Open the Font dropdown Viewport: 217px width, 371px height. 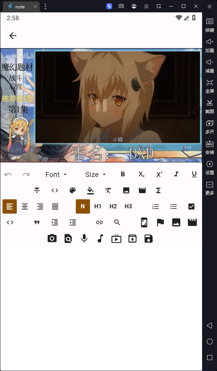[56, 174]
